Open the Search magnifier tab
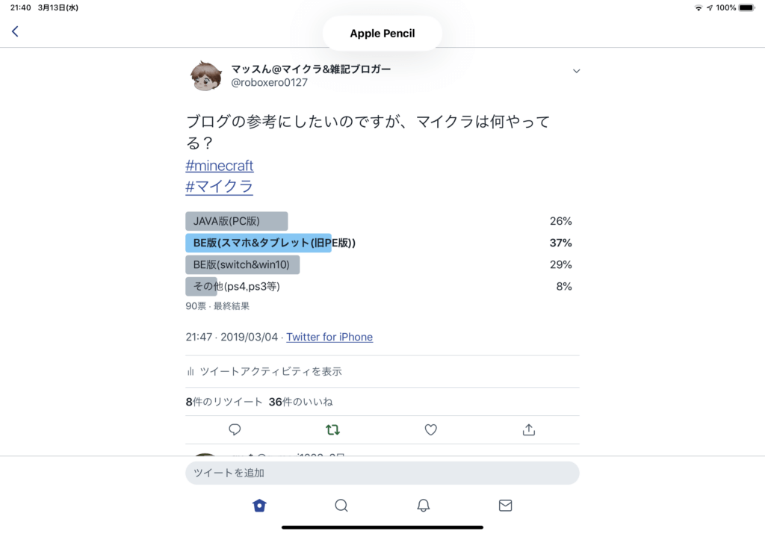The image size is (765, 534). pyautogui.click(x=341, y=506)
